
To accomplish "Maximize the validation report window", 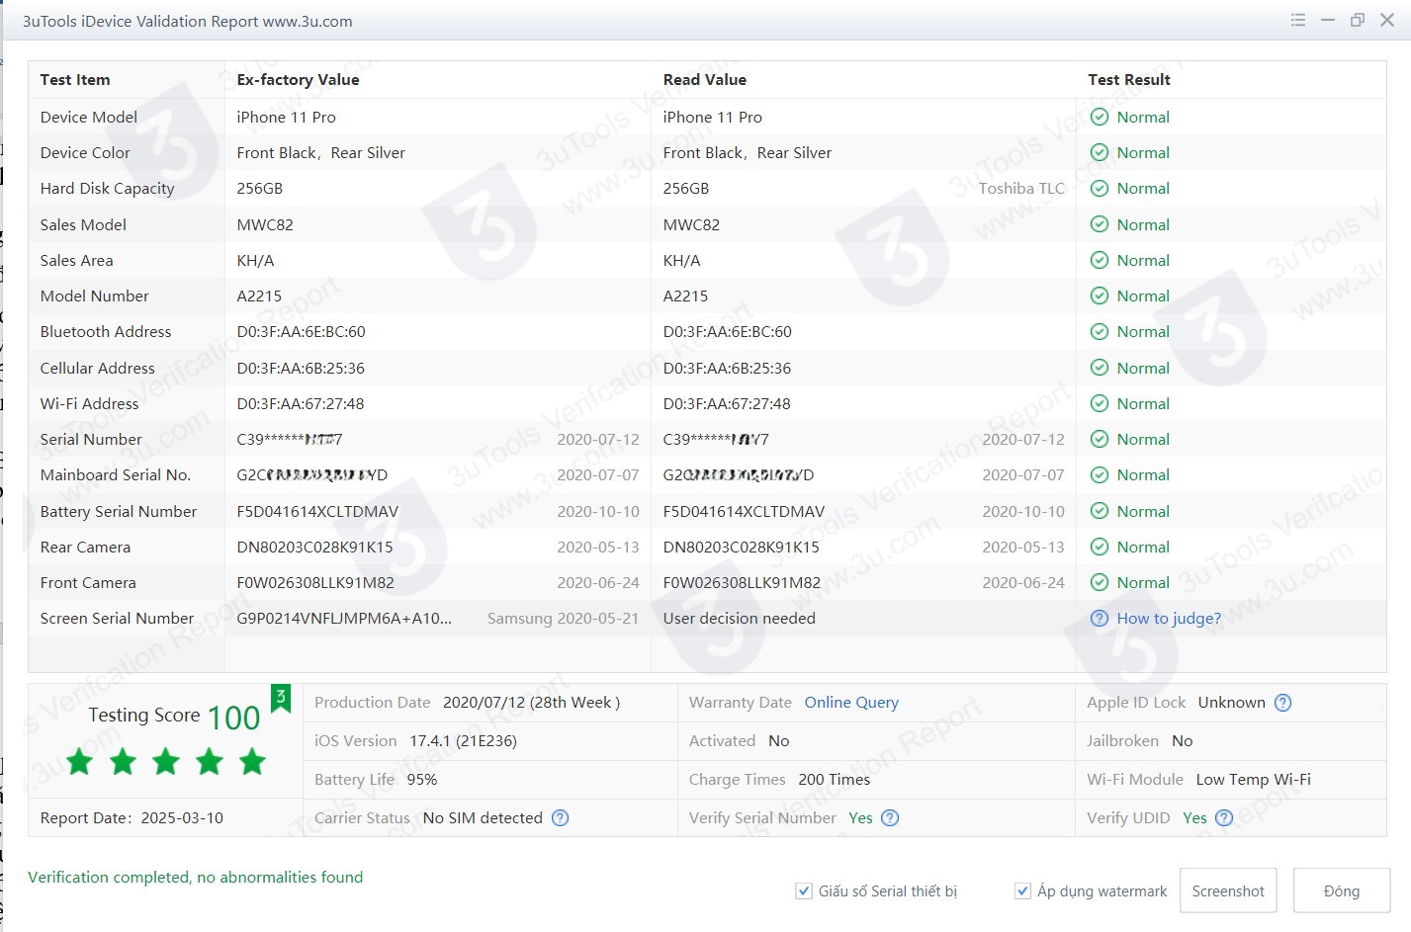I will (1358, 20).
